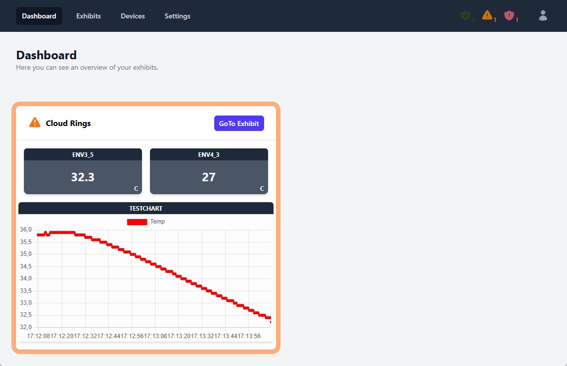567x366 pixels.
Task: Click the green shield OK status icon
Action: [465, 15]
